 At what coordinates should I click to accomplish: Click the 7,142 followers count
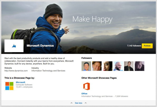click(134, 46)
